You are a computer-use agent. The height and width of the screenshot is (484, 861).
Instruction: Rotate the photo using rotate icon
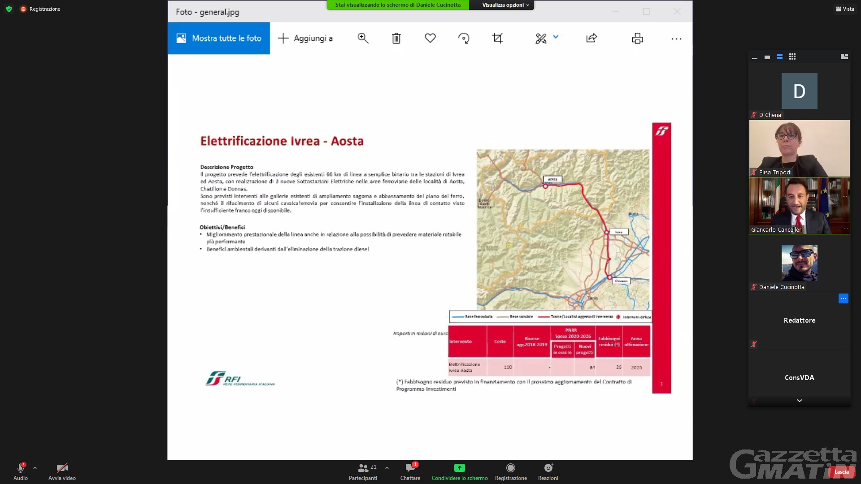tap(464, 38)
